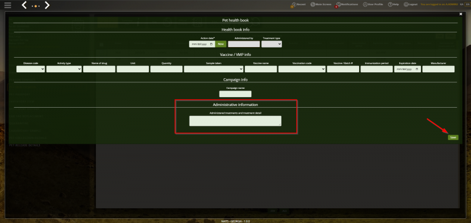
Task: Switch language to KA
Action: click(462, 5)
